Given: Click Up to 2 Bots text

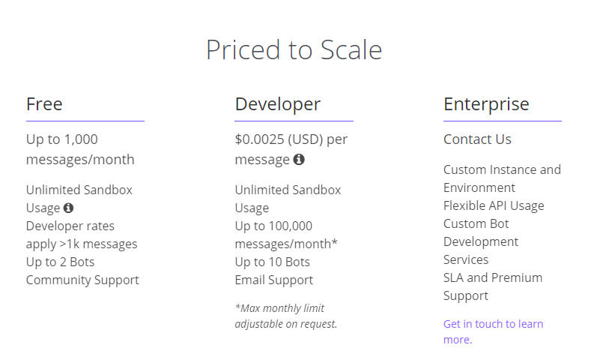Looking at the screenshot, I should [60, 262].
